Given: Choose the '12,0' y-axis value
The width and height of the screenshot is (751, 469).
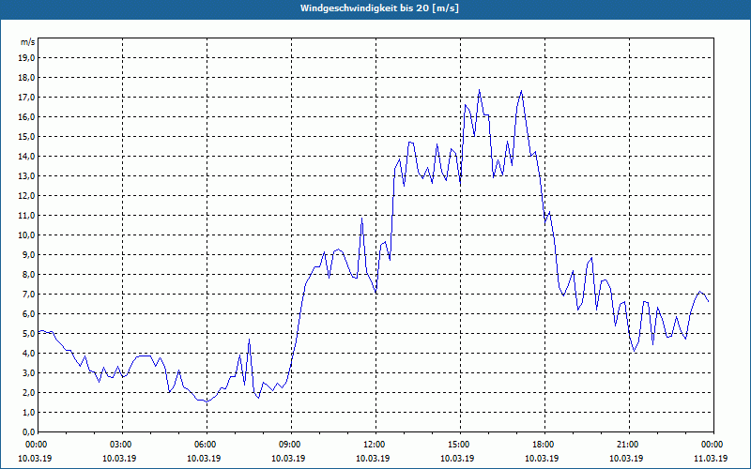Looking at the screenshot, I should pos(27,196).
